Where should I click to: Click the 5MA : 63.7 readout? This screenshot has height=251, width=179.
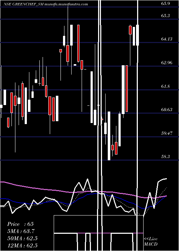(21, 231)
